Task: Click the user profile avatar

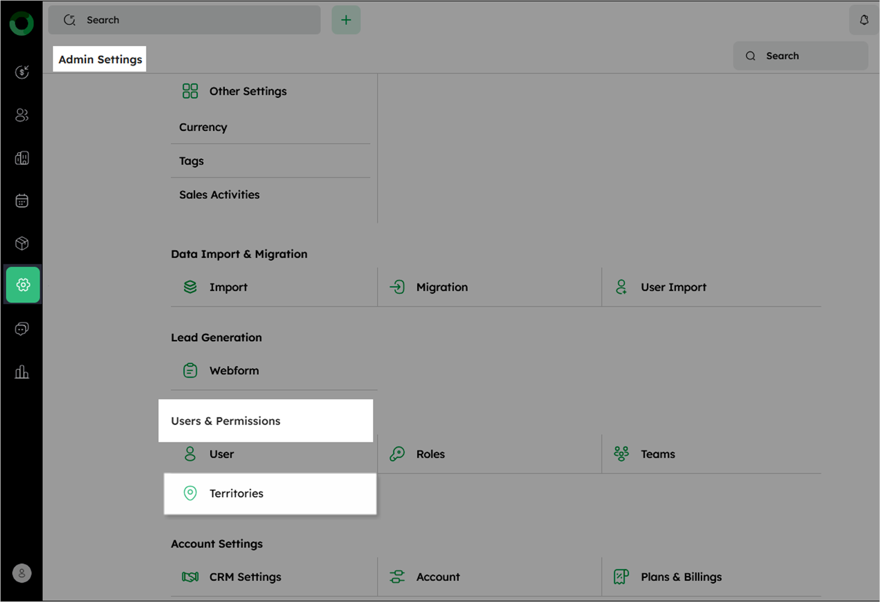Action: [22, 573]
